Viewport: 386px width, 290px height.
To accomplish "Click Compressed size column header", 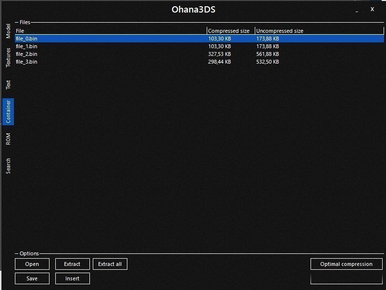I will click(x=231, y=31).
